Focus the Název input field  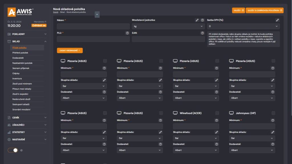[x=93, y=26]
